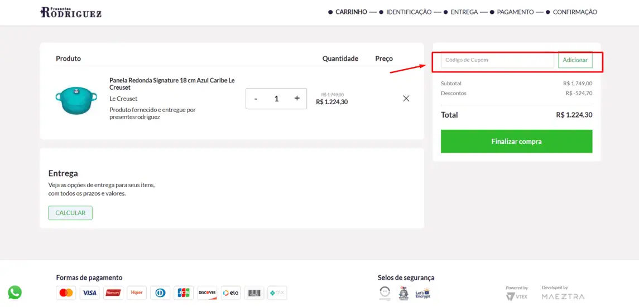Select the ENTREGA checkout step

pos(464,12)
